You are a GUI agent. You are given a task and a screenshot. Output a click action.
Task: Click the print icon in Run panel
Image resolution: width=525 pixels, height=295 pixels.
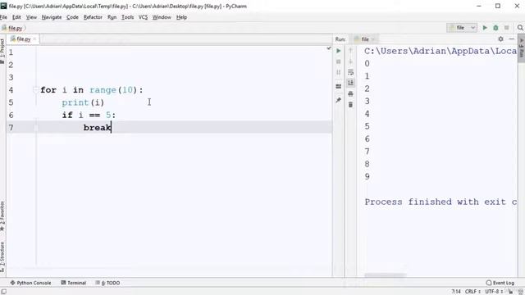350,93
